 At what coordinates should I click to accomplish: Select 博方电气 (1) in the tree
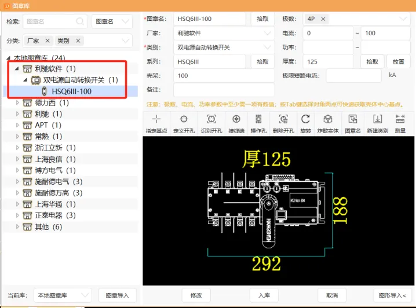70,170
